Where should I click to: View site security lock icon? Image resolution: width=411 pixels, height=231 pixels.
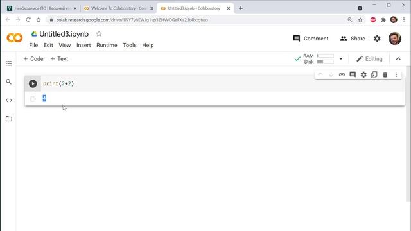coord(51,20)
